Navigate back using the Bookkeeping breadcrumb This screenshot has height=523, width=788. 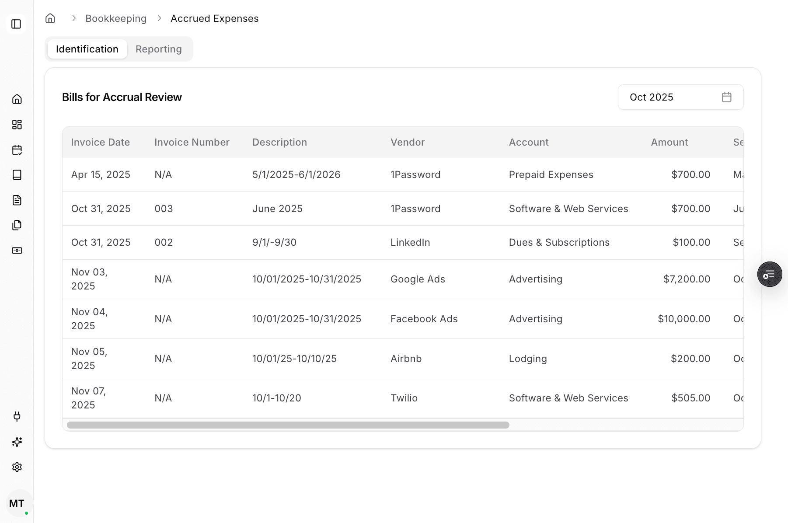(116, 18)
